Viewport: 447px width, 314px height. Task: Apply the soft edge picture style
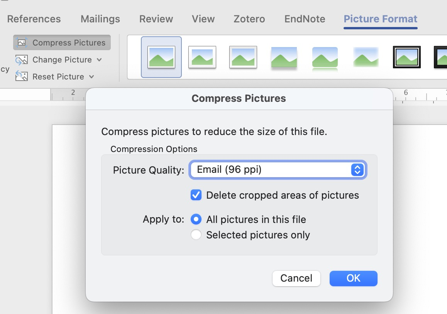[x=366, y=57]
